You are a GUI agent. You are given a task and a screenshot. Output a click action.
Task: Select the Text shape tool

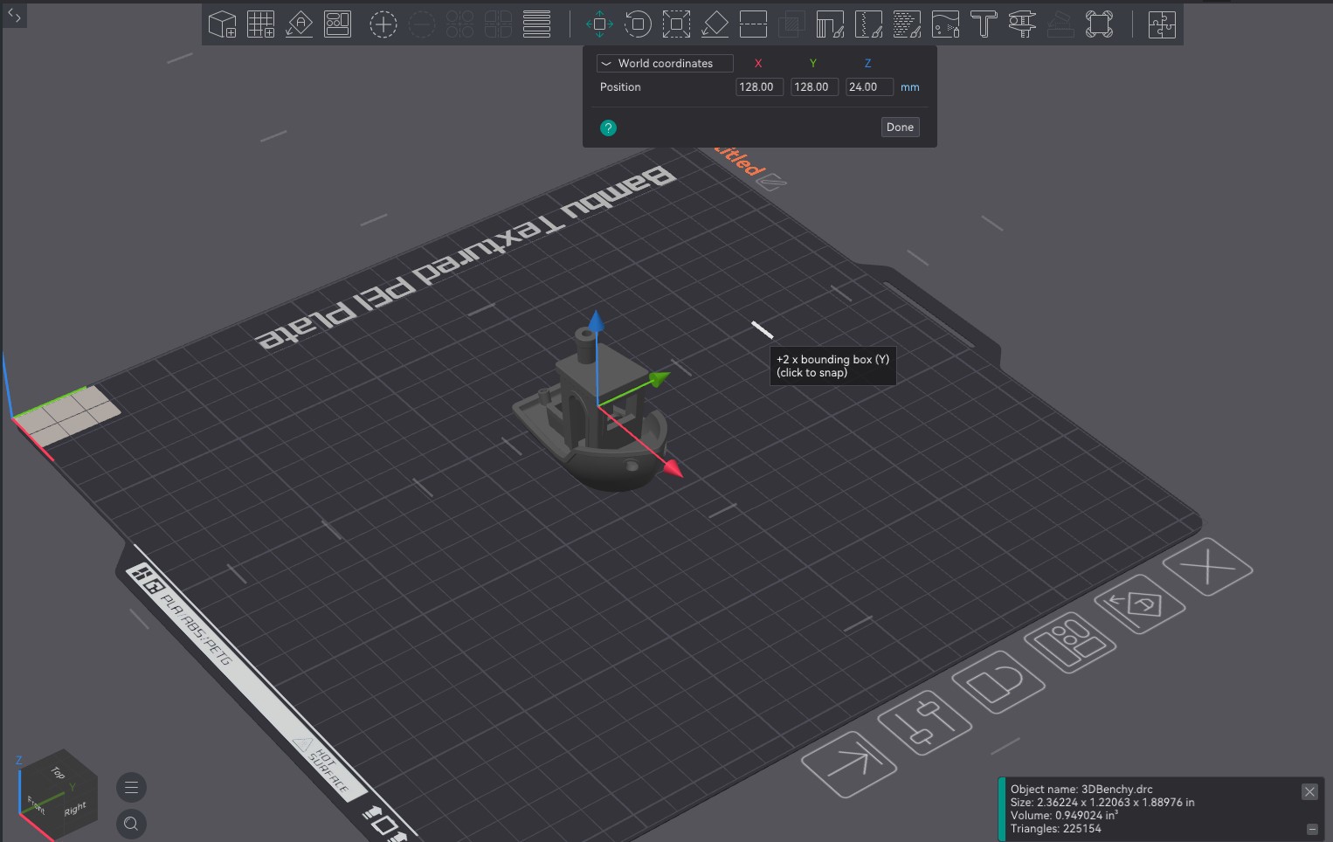tap(984, 24)
